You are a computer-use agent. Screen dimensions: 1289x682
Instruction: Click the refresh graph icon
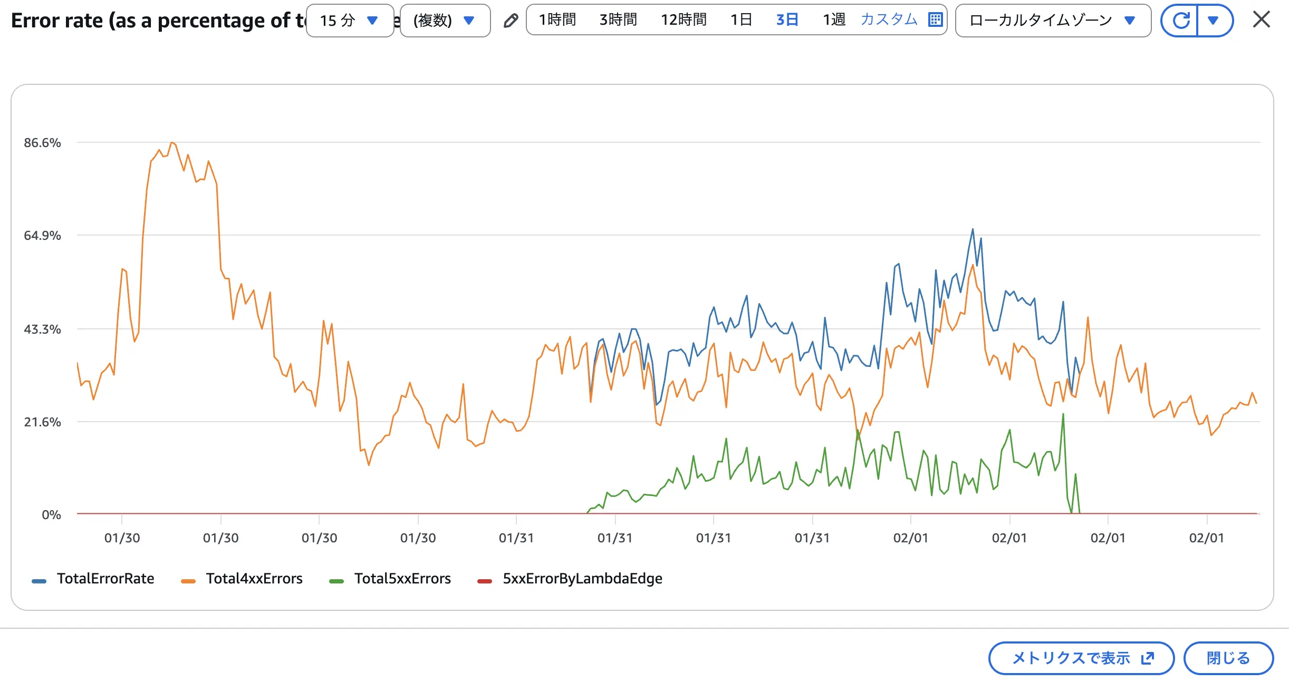click(1180, 21)
